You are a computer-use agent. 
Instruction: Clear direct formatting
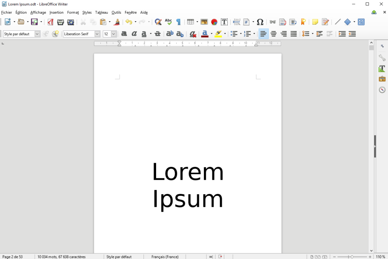193,34
